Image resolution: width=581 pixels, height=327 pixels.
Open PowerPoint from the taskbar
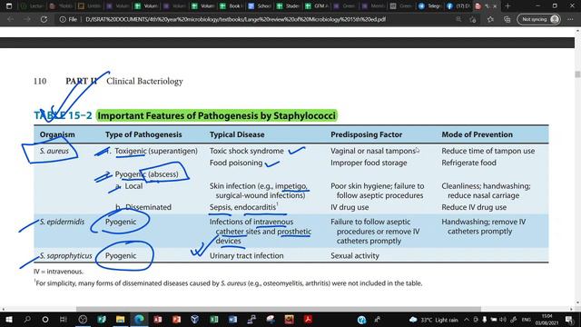(x=176, y=319)
